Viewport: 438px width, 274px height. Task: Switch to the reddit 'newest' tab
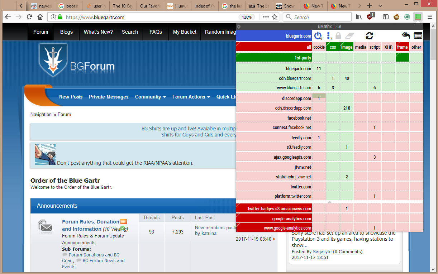tap(41, 6)
